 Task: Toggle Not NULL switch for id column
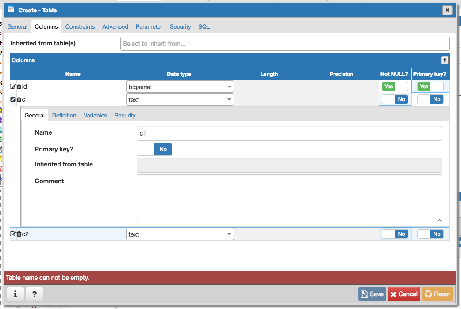tap(395, 87)
